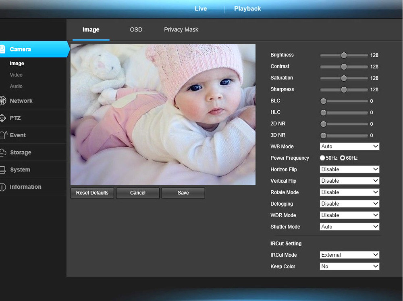The image size is (403, 301).
Task: Click the Event alarm icon
Action: (3, 135)
